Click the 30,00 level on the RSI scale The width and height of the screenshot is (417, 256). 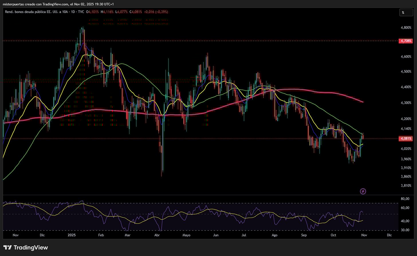pos(405,230)
